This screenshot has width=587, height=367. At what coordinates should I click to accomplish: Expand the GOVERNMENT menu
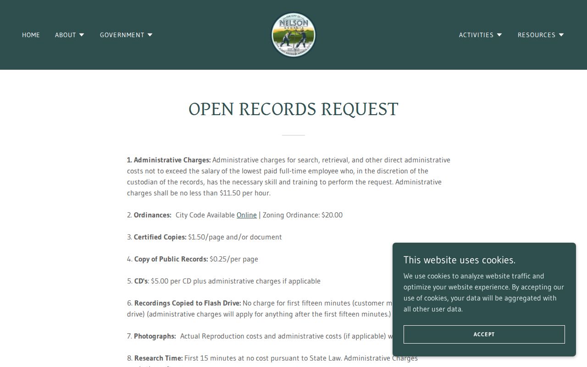click(x=126, y=35)
